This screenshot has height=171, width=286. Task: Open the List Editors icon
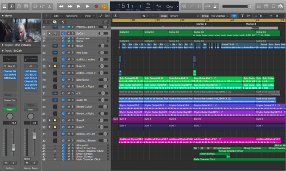point(259,6)
